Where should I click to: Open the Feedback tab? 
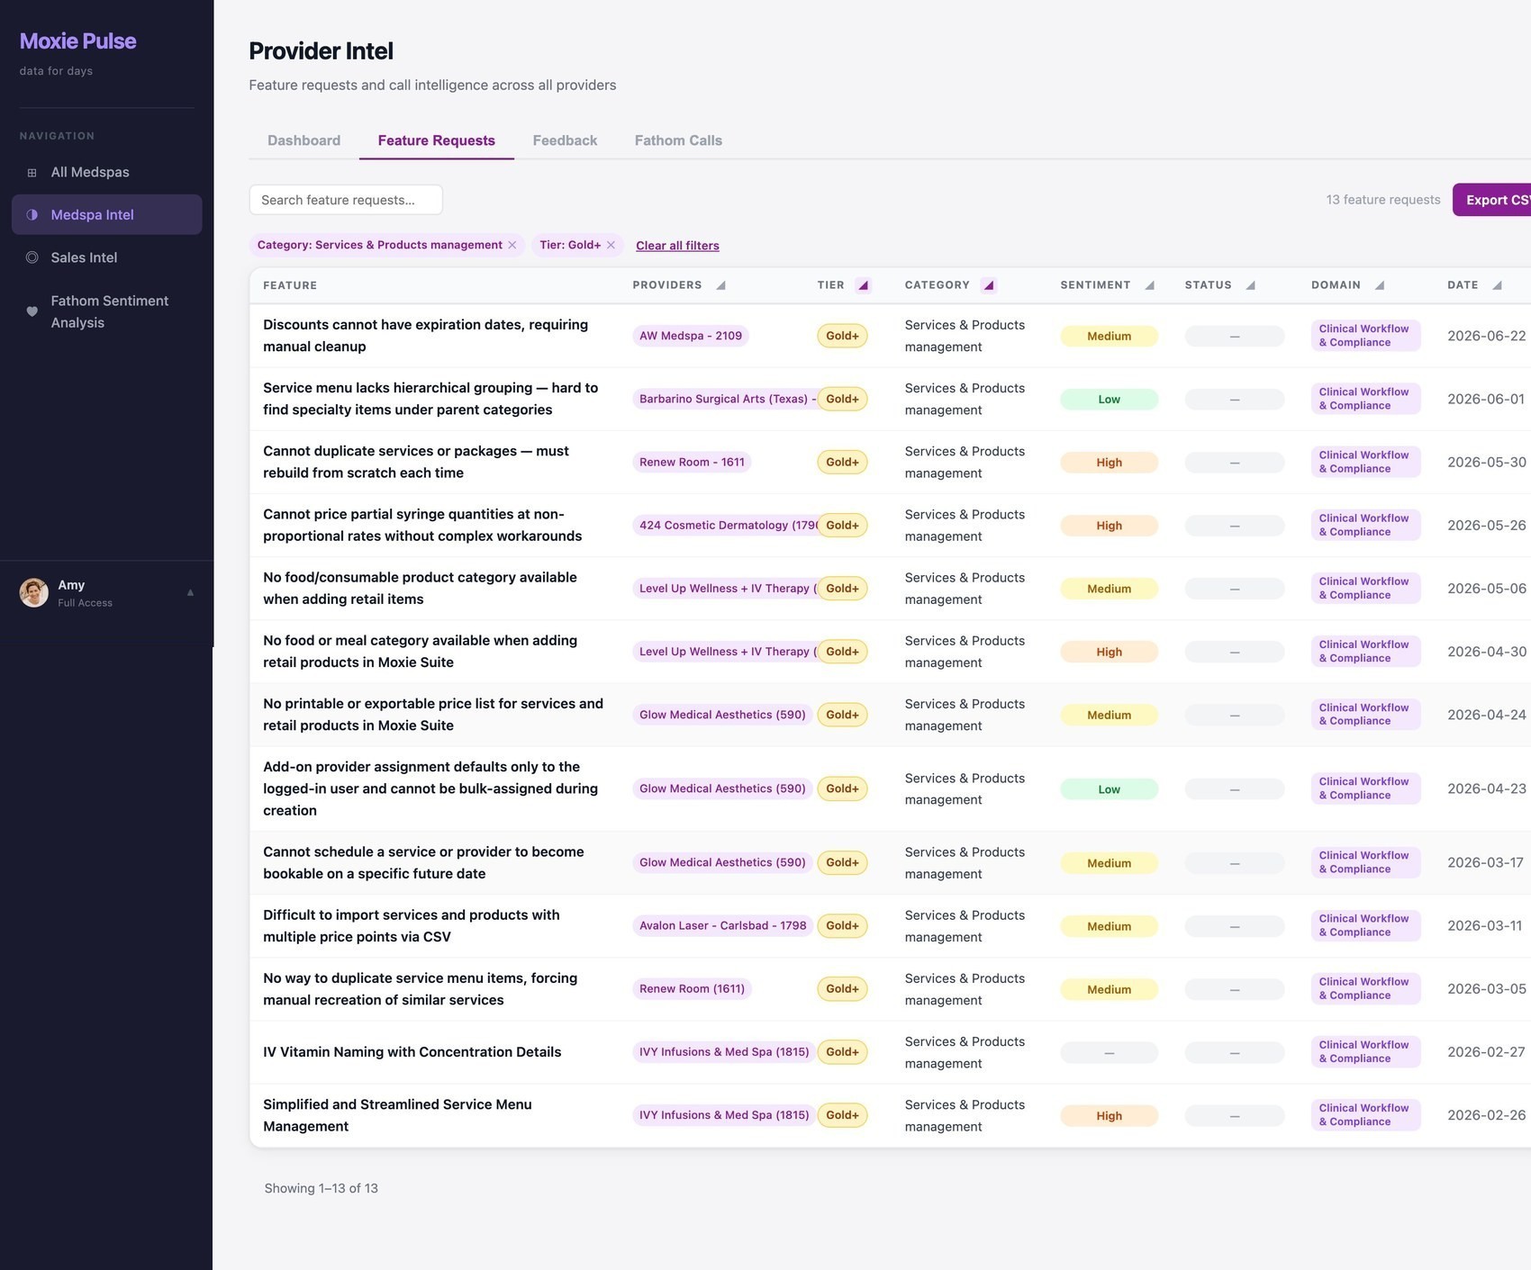[565, 140]
